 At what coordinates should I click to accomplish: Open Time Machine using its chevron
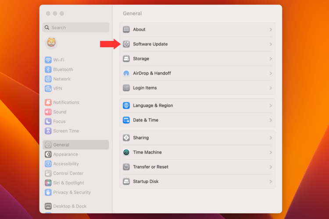271,152
